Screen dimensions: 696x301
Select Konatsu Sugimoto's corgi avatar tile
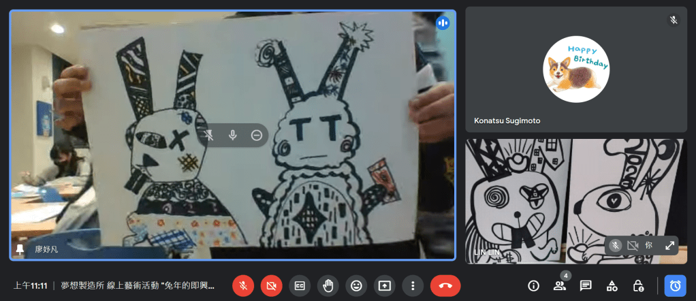(x=576, y=69)
